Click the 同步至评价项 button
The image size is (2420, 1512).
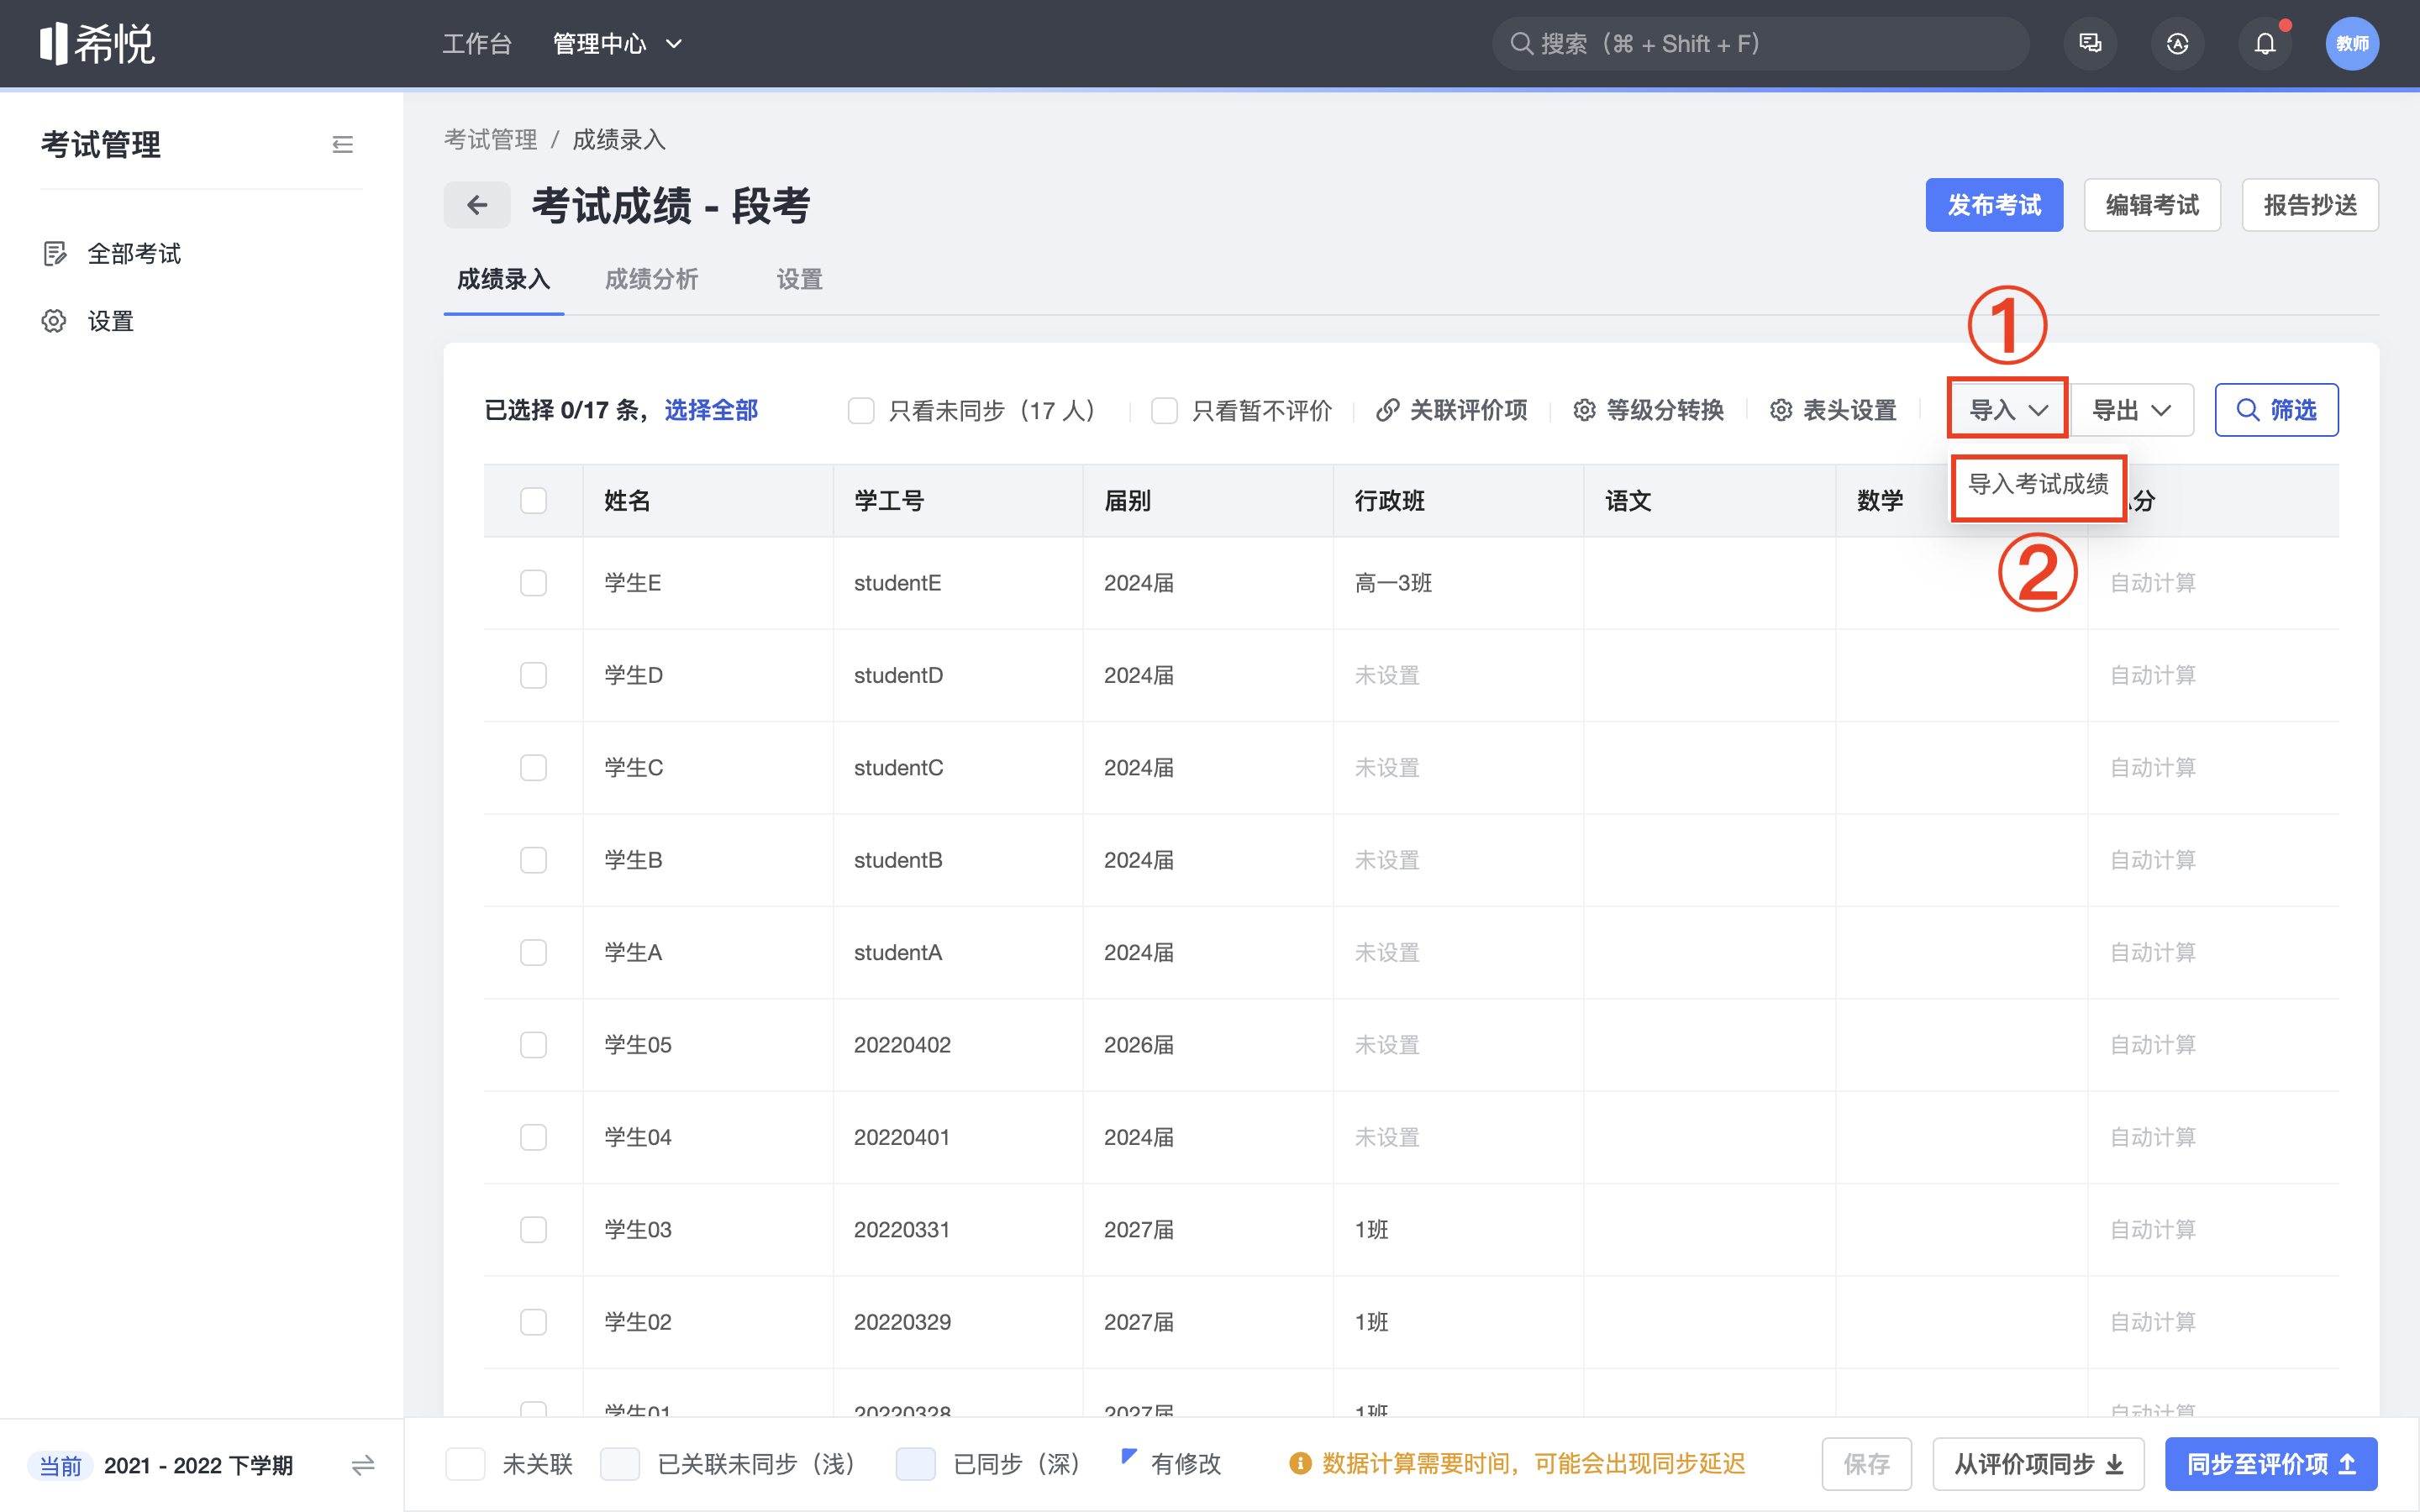coord(2271,1464)
